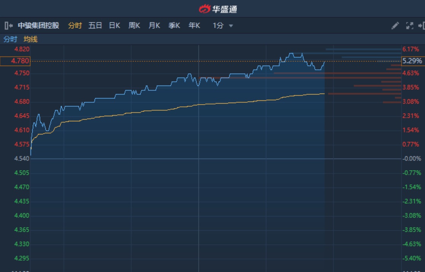Click the 0.00% baseline label on right axis
425x272 pixels.
tap(411, 159)
